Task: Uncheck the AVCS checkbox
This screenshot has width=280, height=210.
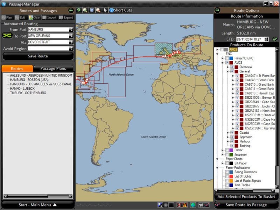Action: (x=227, y=63)
